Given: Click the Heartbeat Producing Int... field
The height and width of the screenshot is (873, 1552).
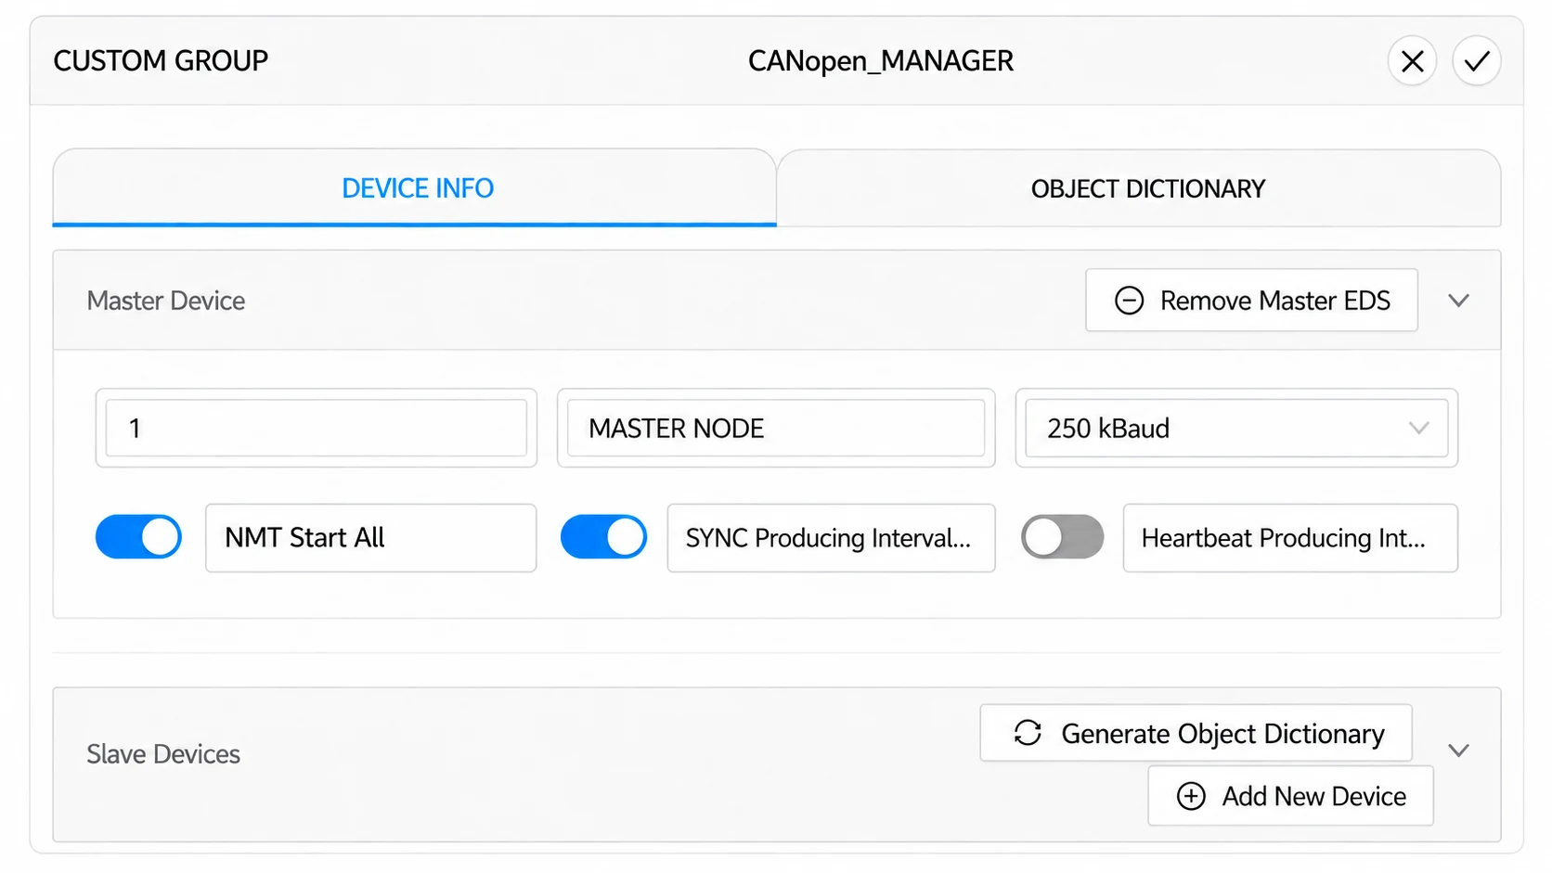Looking at the screenshot, I should [1290, 538].
